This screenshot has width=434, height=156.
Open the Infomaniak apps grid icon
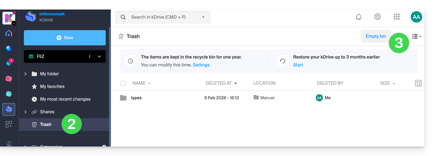[x=397, y=17]
